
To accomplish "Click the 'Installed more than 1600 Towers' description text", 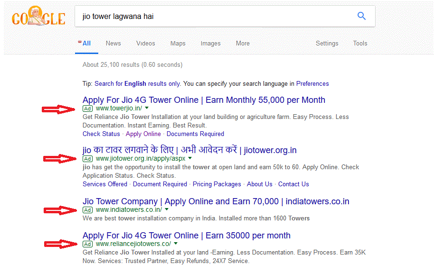I will 264,218.
